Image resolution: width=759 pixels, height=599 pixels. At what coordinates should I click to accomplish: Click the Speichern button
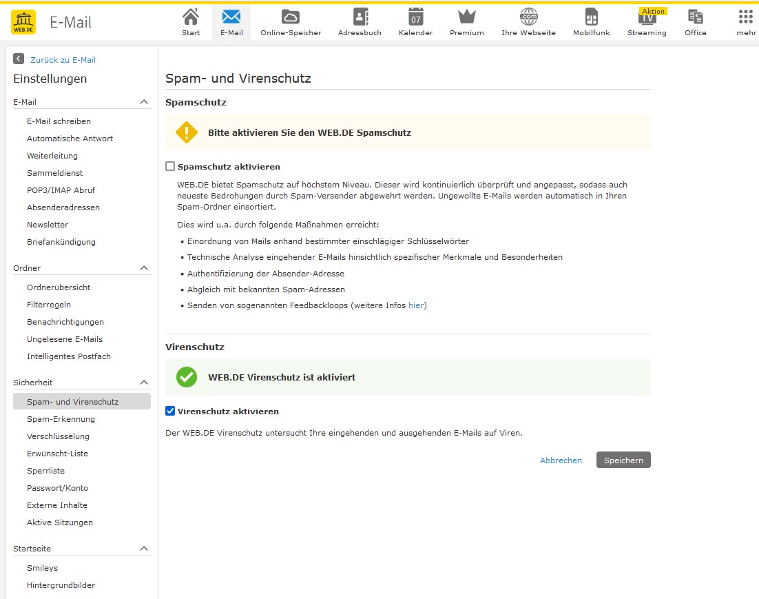(623, 460)
